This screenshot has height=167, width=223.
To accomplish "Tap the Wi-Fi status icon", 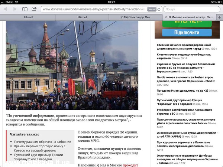I will coord(17,2).
